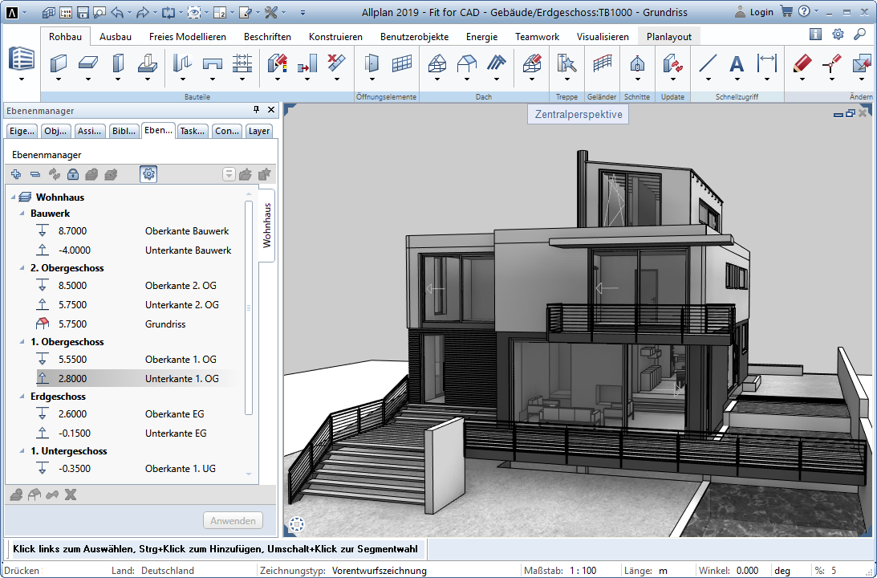Viewport: 877px width, 578px height.
Task: Toggle the gear settings button in Ebenenmanager
Action: pyautogui.click(x=148, y=174)
